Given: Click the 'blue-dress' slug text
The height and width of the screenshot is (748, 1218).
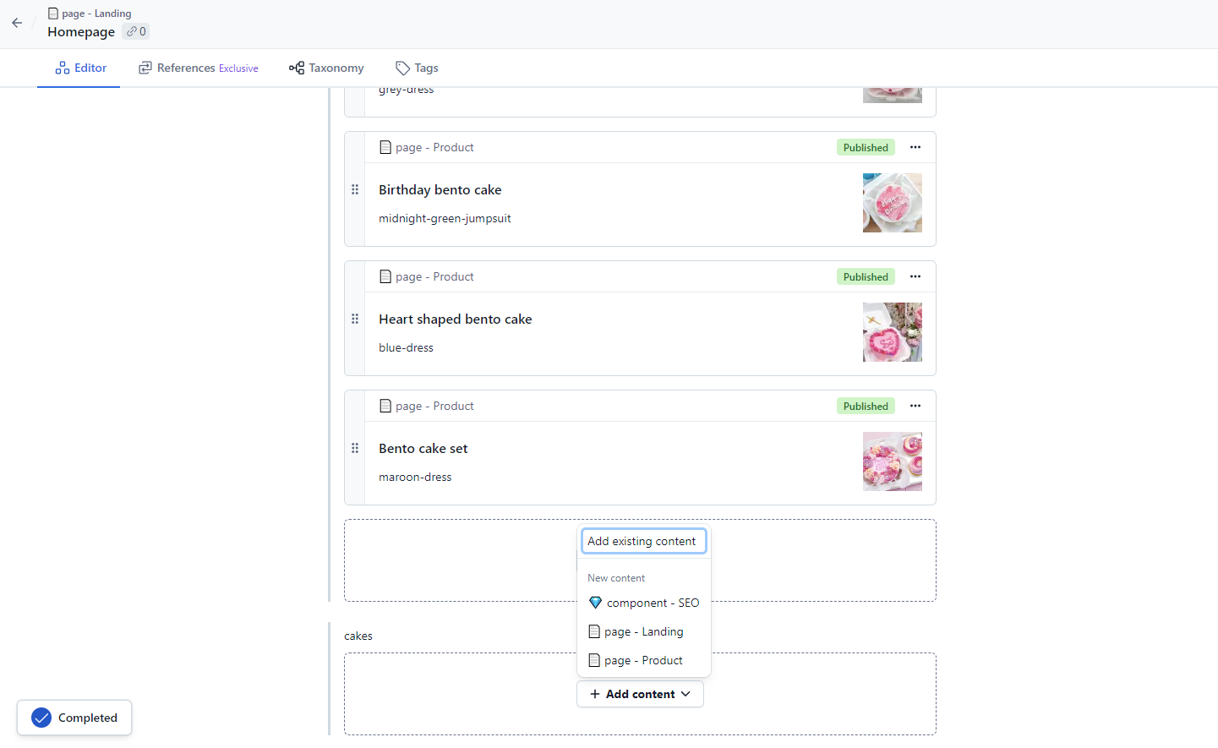Looking at the screenshot, I should coord(406,347).
